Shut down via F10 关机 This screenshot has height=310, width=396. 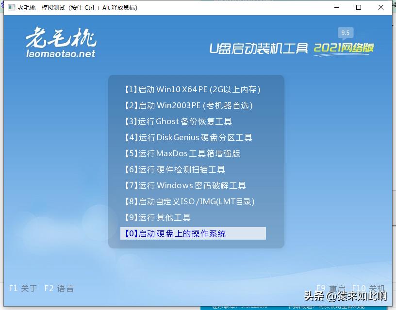[x=367, y=288]
